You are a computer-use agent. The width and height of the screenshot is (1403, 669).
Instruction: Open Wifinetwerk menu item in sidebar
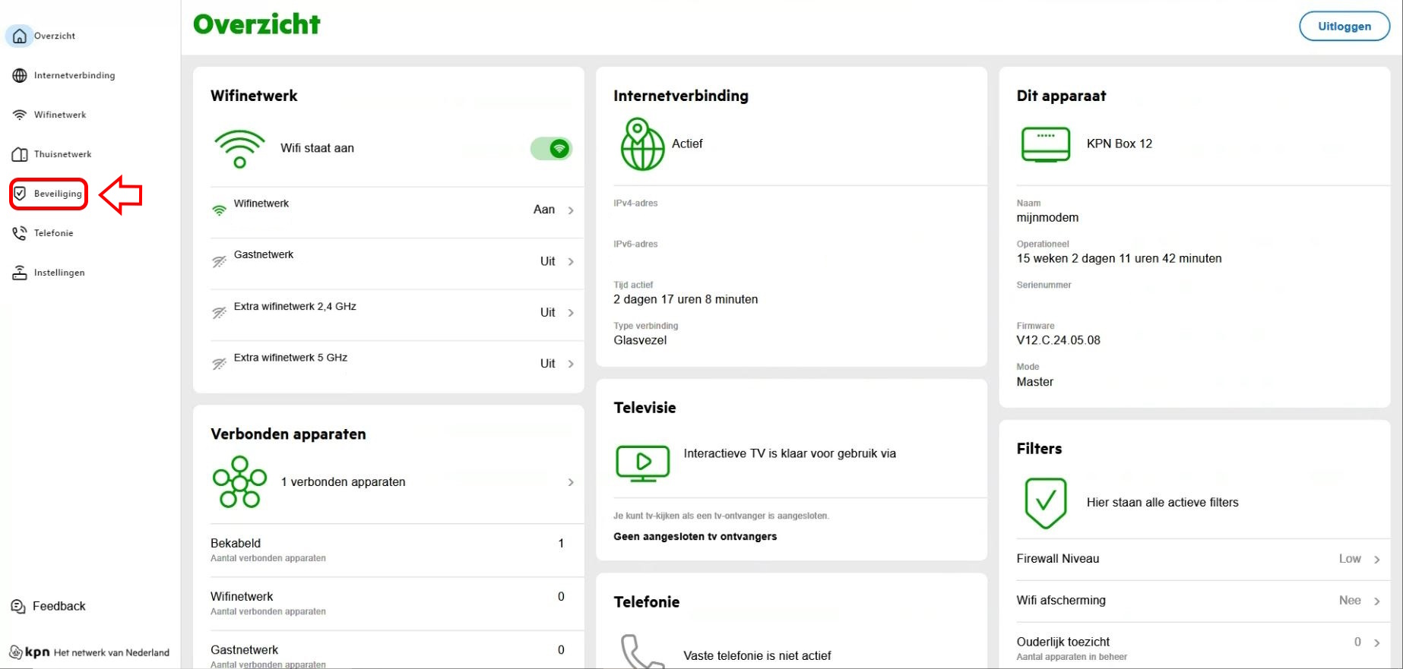click(60, 115)
